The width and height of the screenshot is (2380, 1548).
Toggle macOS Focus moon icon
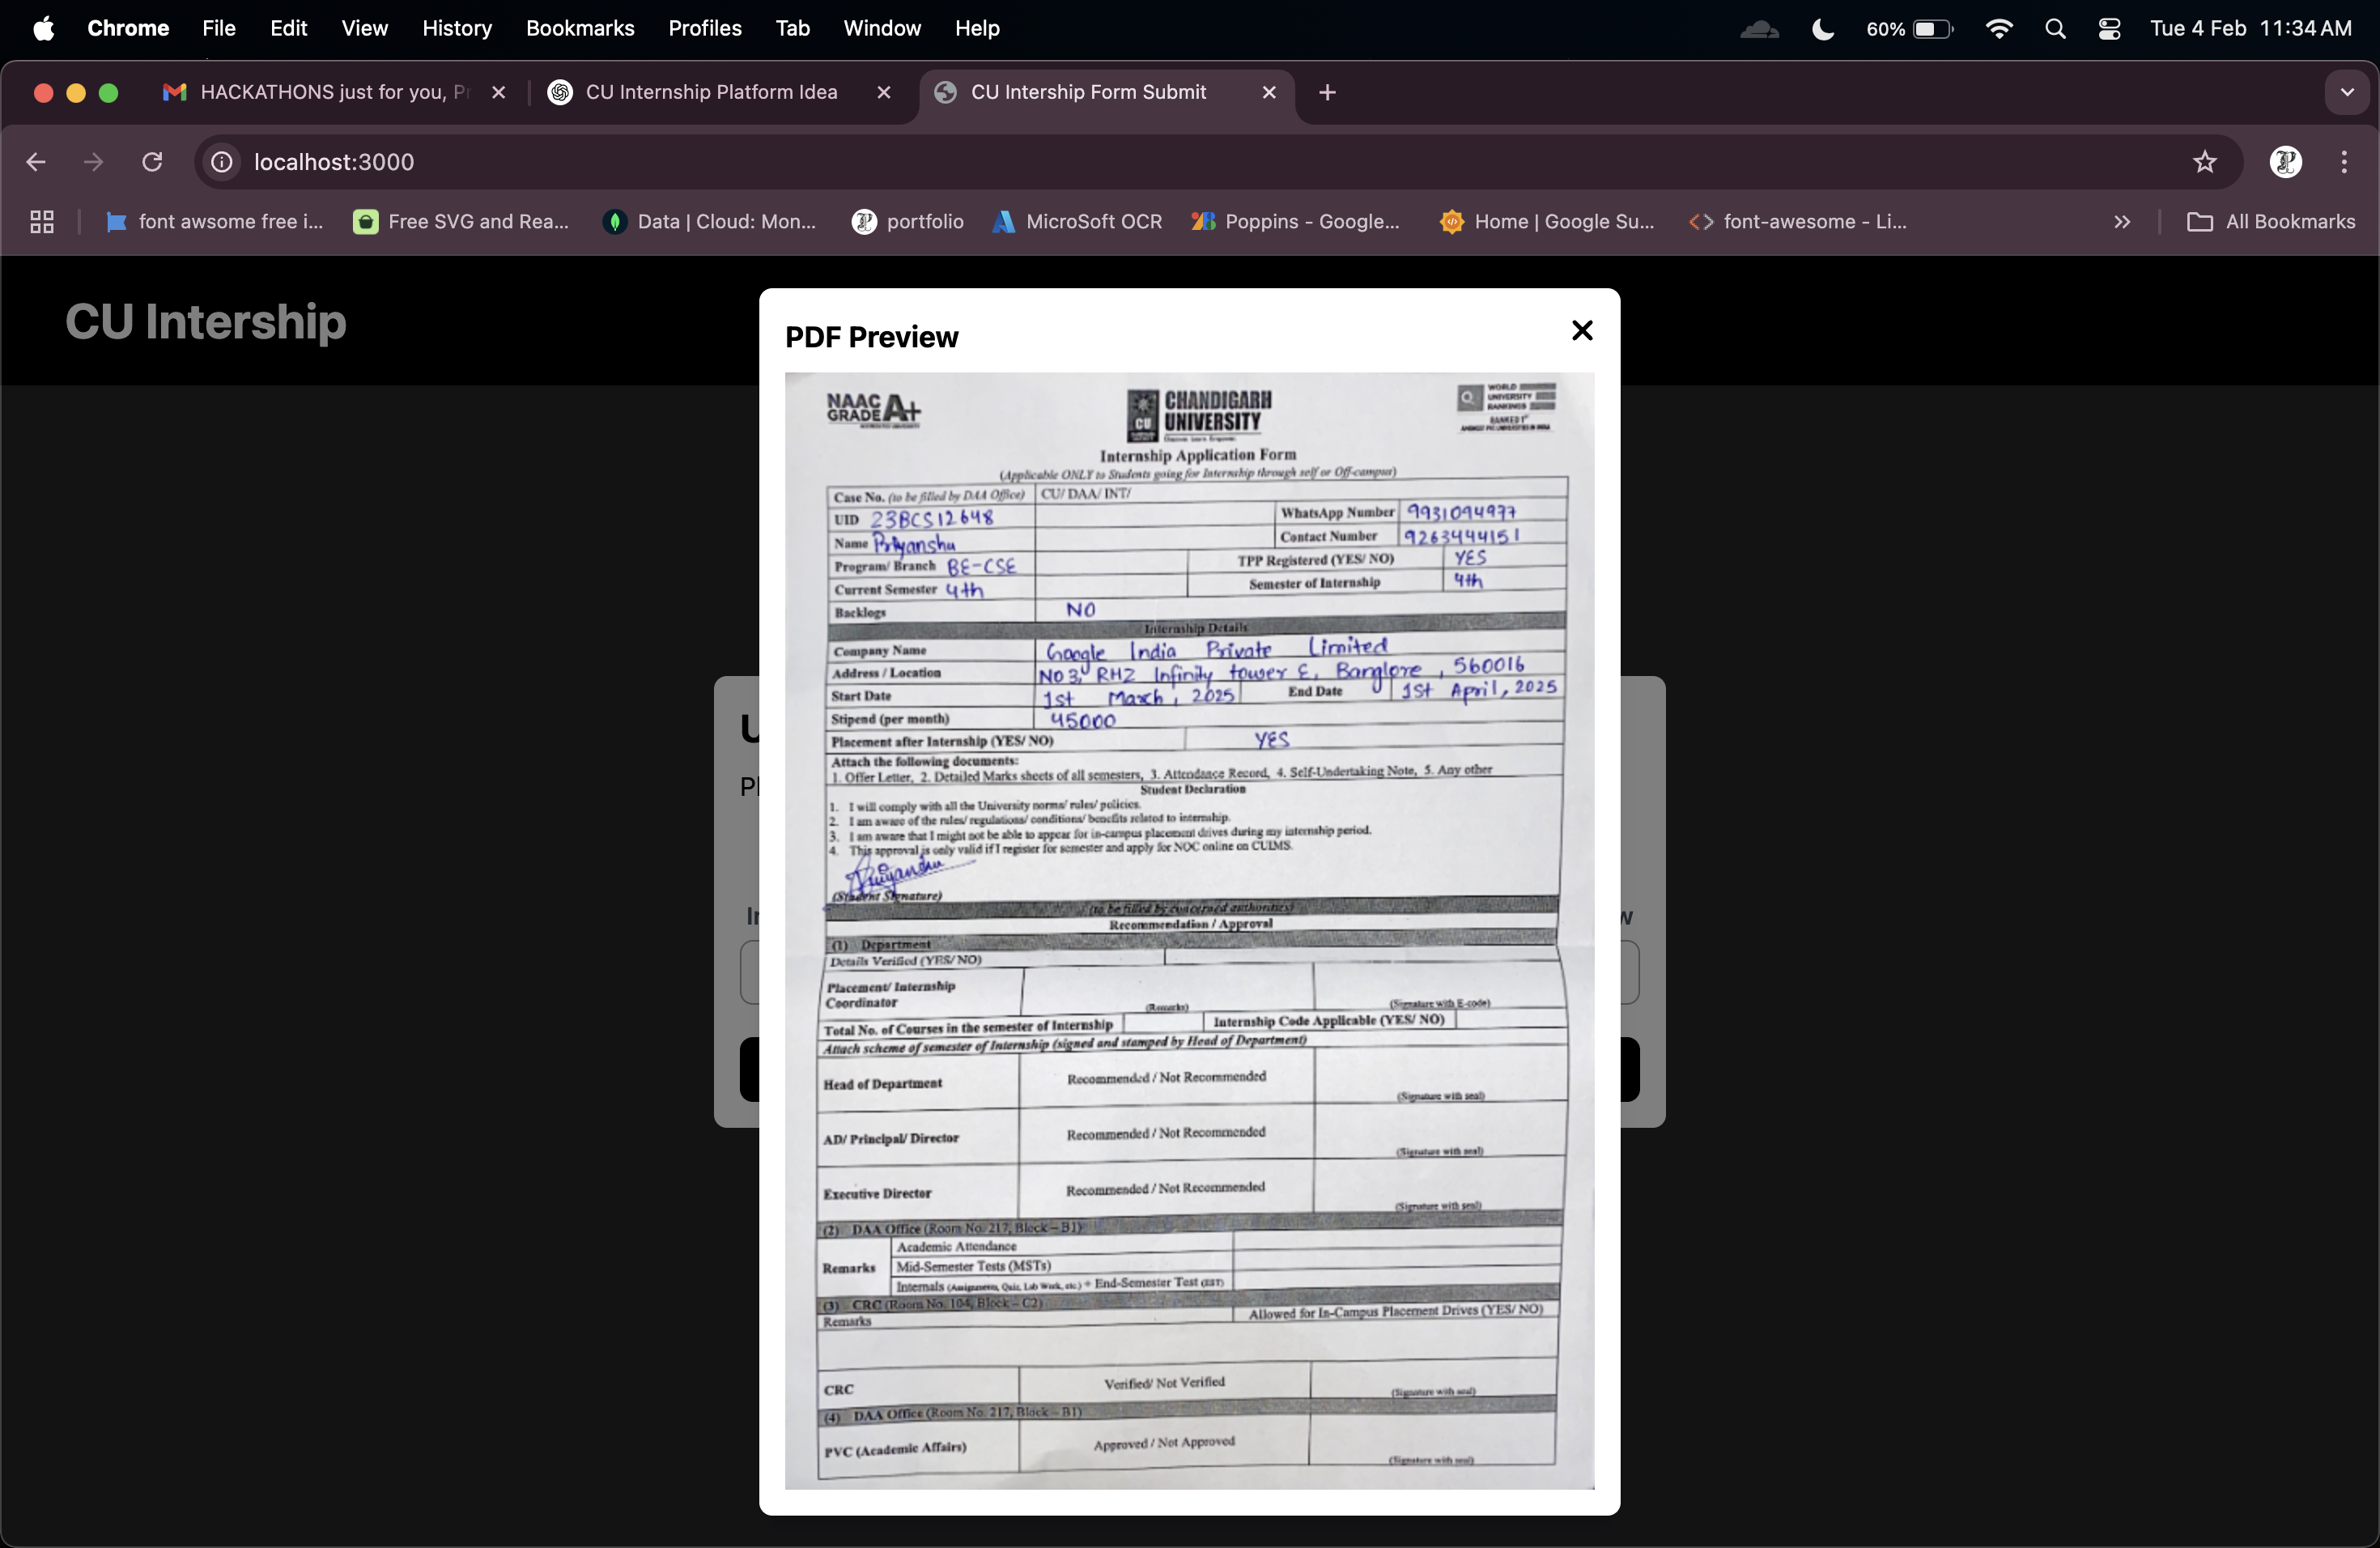tap(1822, 29)
